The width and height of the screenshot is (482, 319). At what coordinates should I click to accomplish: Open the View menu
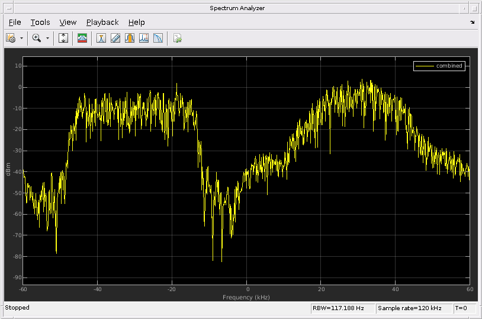coord(68,22)
